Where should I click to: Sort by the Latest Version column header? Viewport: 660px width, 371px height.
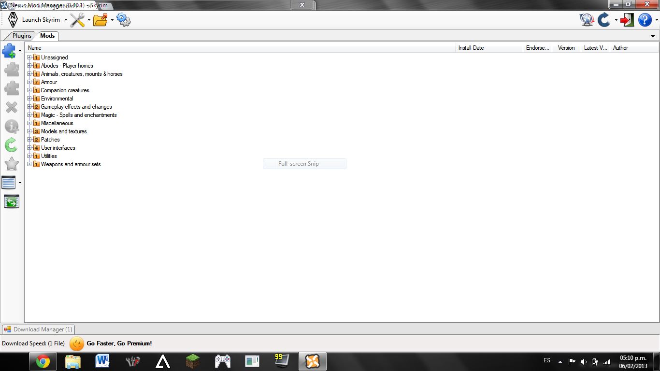(595, 48)
